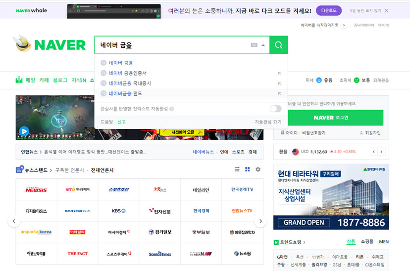Image resolution: width=410 pixels, height=271 pixels.
Task: Open THE FACT press logo
Action: (78, 254)
